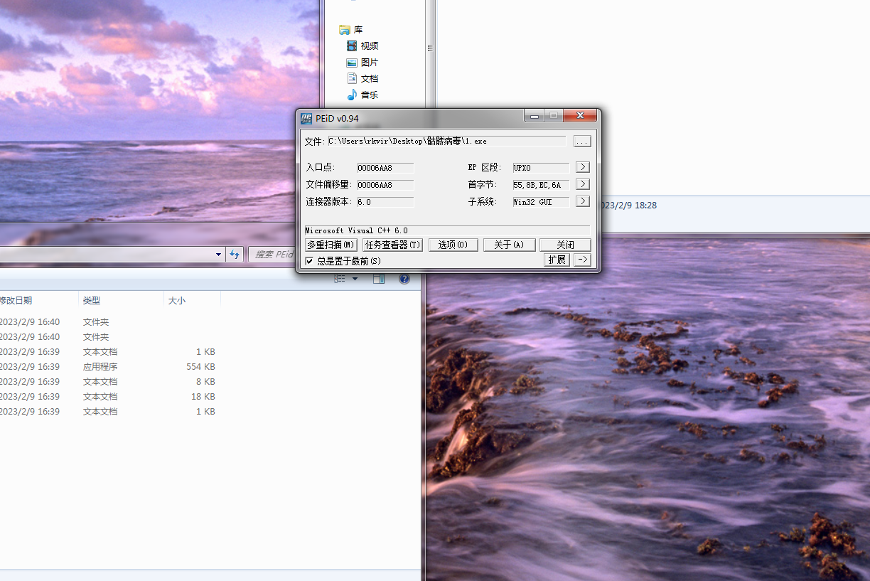The height and width of the screenshot is (581, 870).
Task: Open EP 区段 section viewer arrow button
Action: [x=582, y=167]
